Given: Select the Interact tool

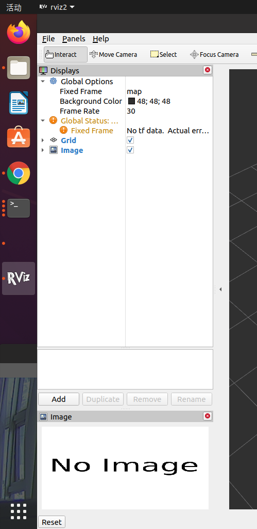Looking at the screenshot, I should tap(65, 54).
